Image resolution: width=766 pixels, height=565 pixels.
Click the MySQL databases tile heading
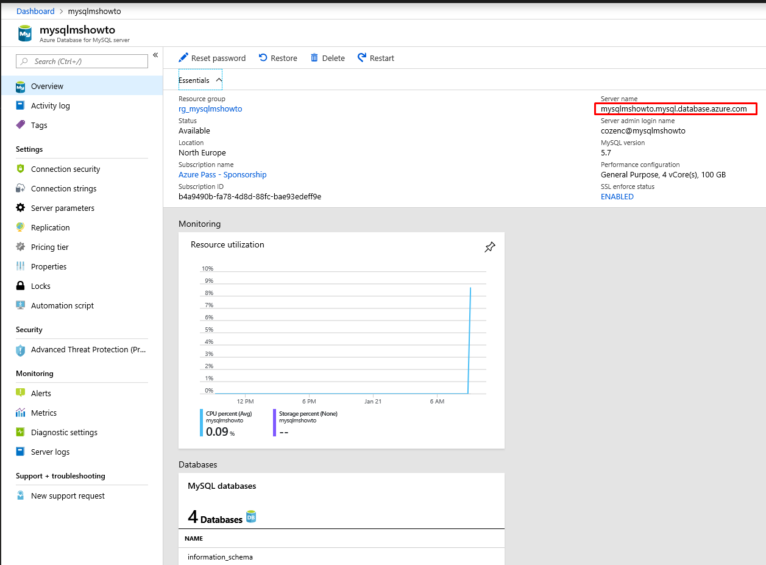pos(222,486)
